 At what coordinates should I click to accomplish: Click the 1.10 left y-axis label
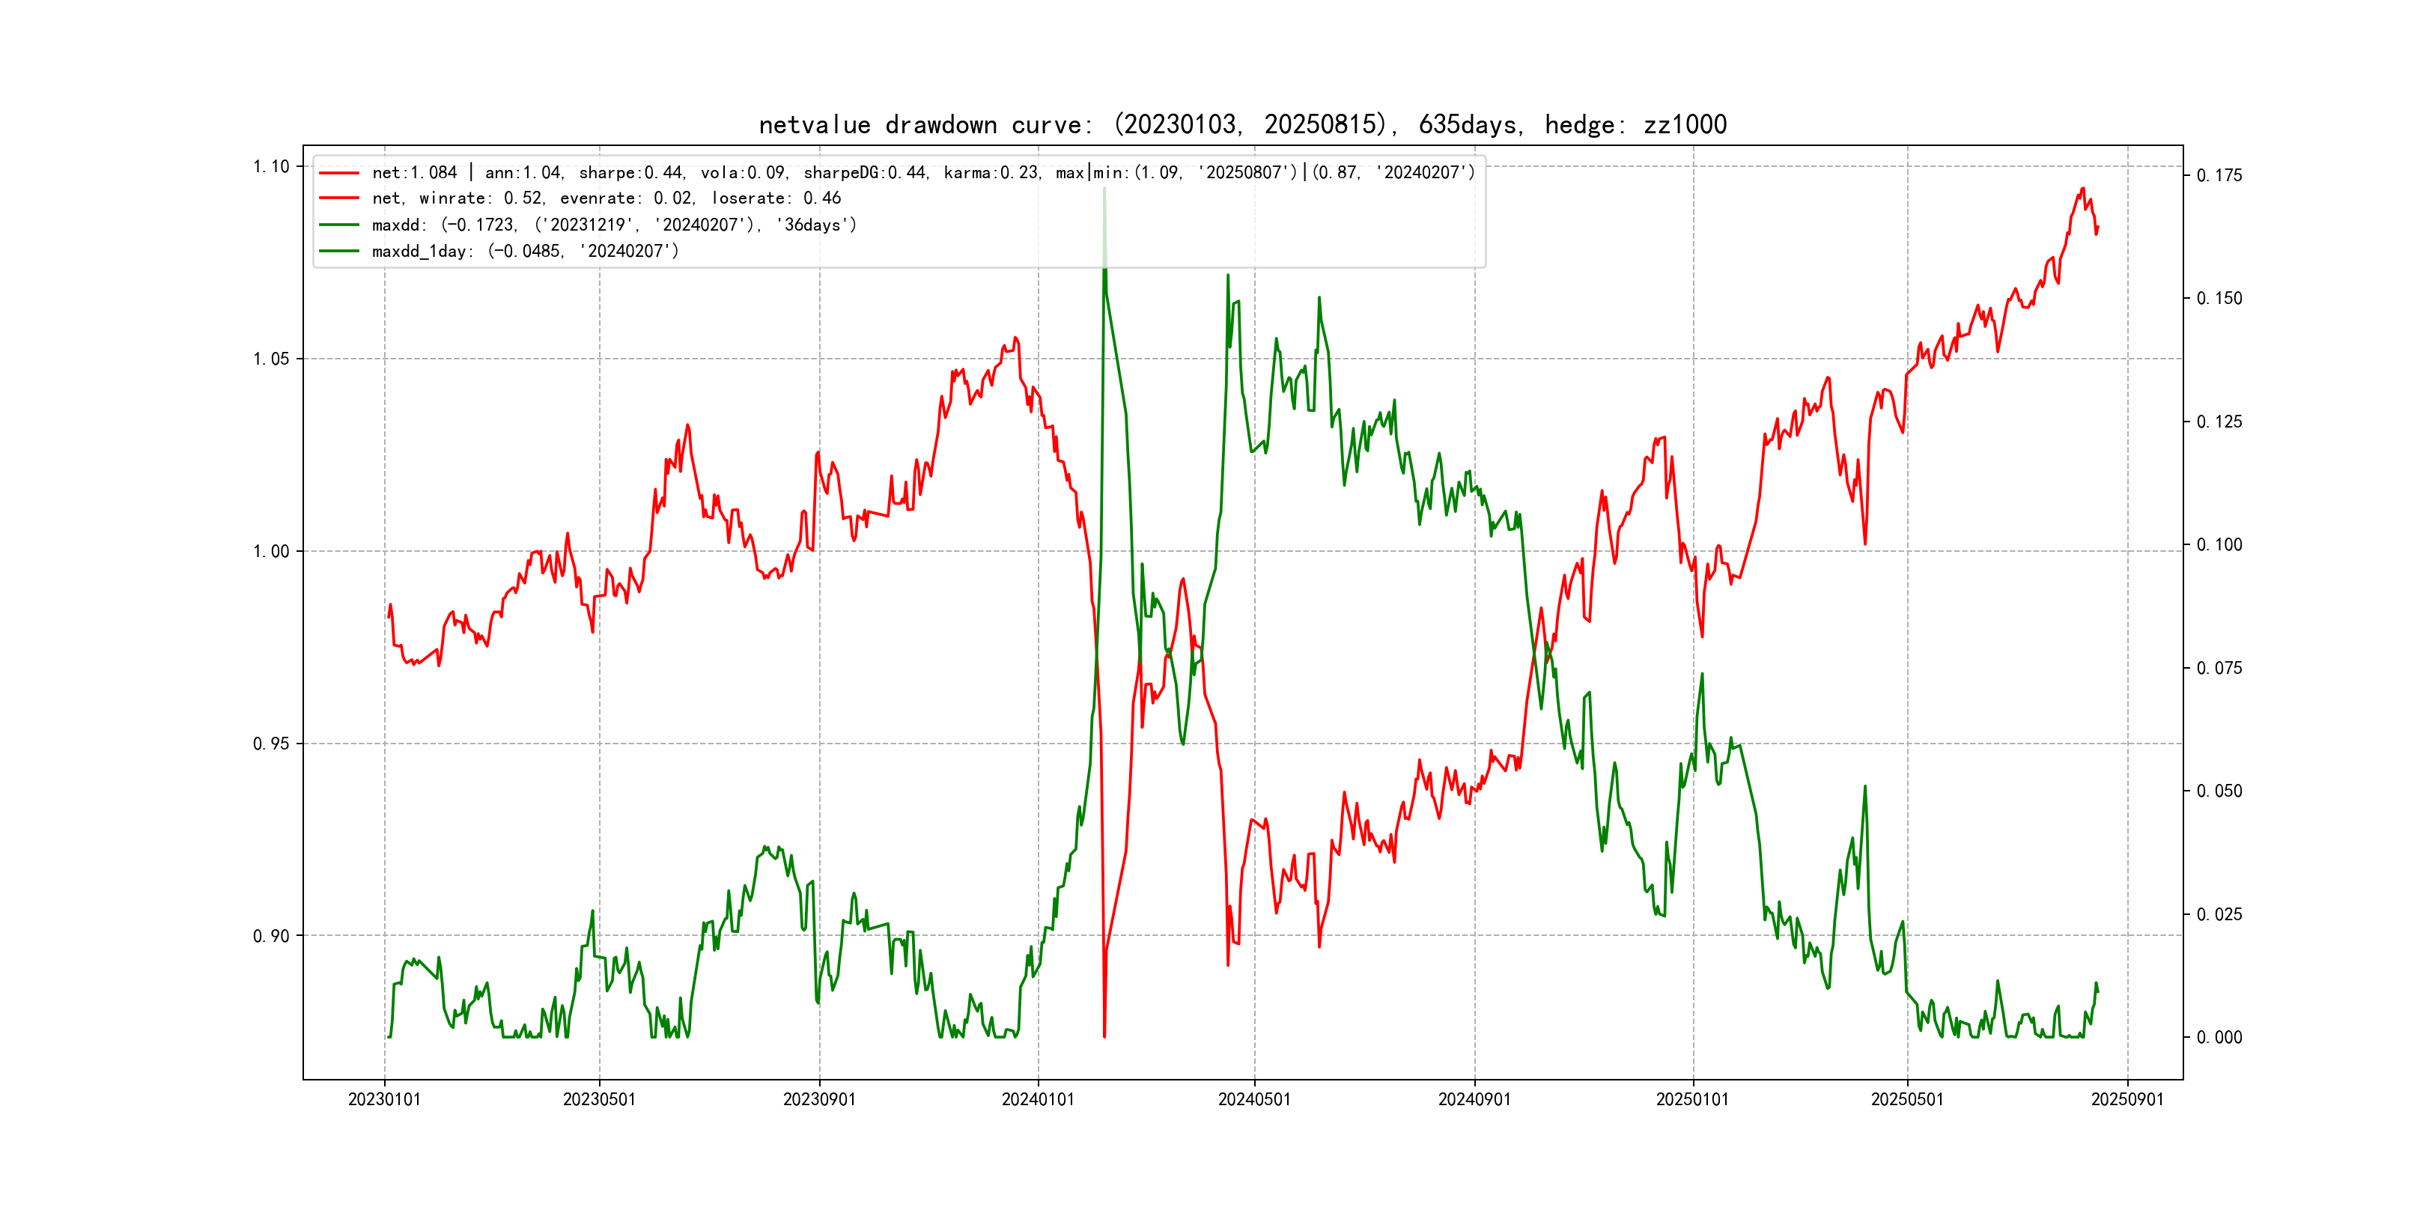[271, 167]
